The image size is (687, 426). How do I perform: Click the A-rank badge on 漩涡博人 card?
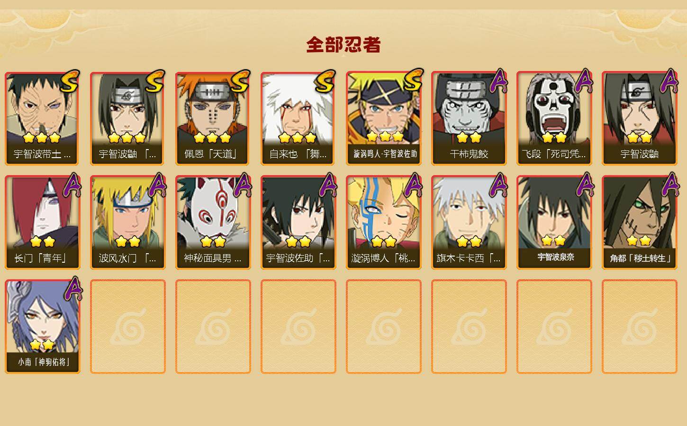(x=413, y=185)
